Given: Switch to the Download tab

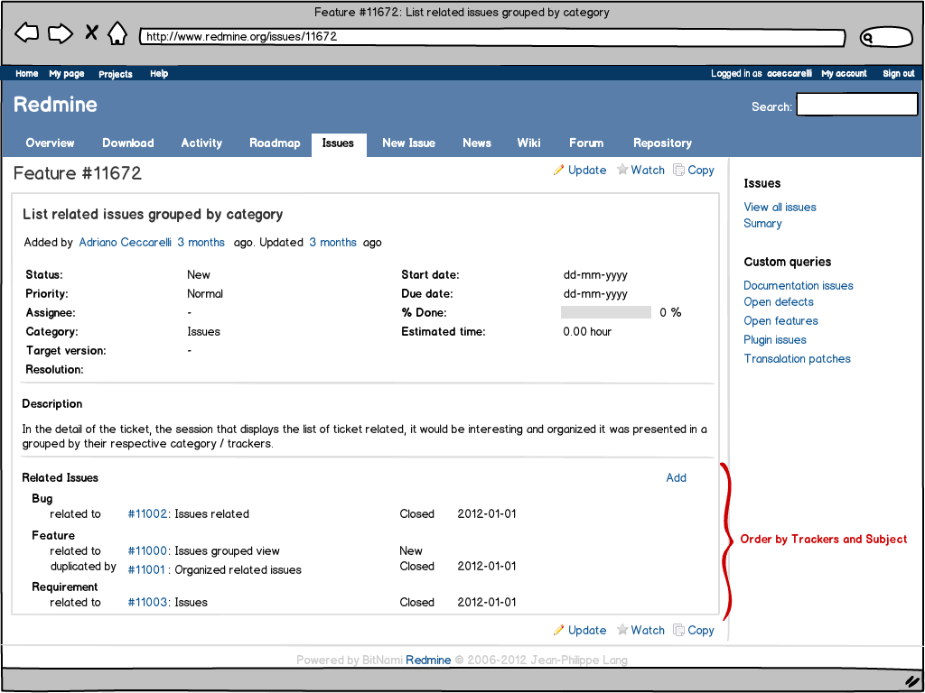Looking at the screenshot, I should tap(128, 143).
